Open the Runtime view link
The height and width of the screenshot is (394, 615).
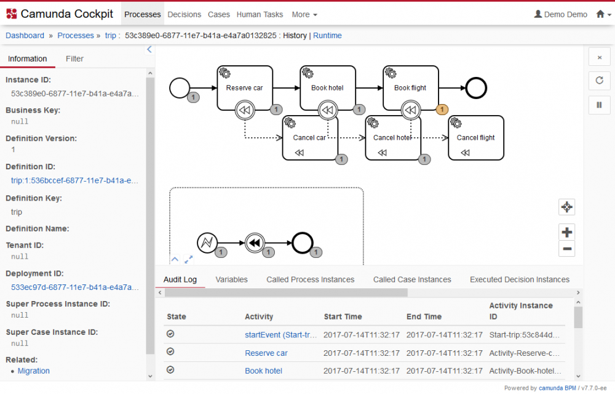(x=327, y=36)
